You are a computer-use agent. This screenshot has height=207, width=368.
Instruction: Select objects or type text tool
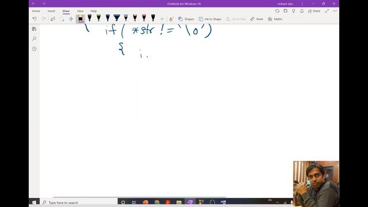point(53,19)
